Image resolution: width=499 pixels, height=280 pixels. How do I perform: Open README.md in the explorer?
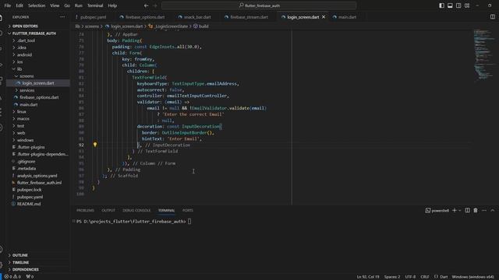click(29, 204)
